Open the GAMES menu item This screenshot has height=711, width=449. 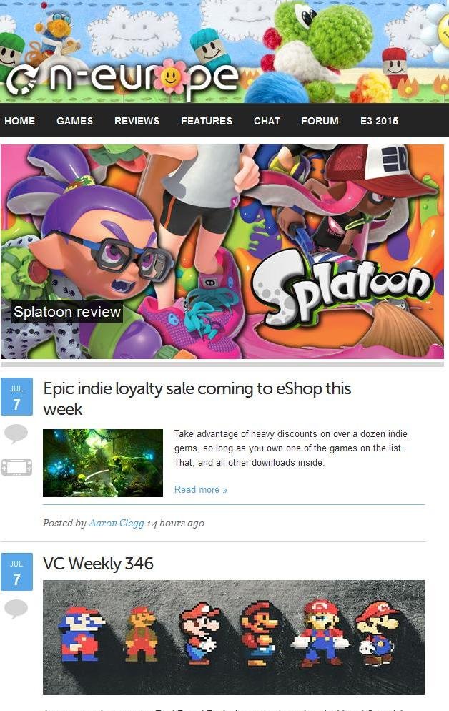(75, 121)
